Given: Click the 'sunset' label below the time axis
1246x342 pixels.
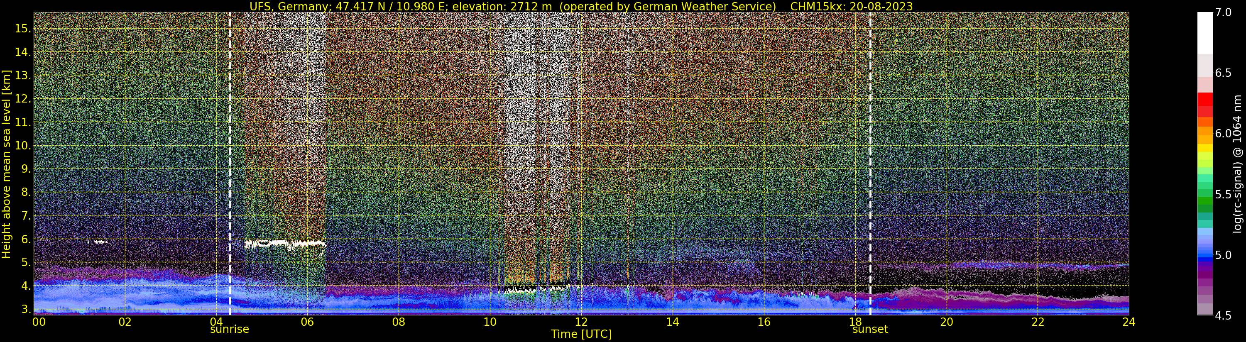Looking at the screenshot, I should pyautogui.click(x=870, y=330).
